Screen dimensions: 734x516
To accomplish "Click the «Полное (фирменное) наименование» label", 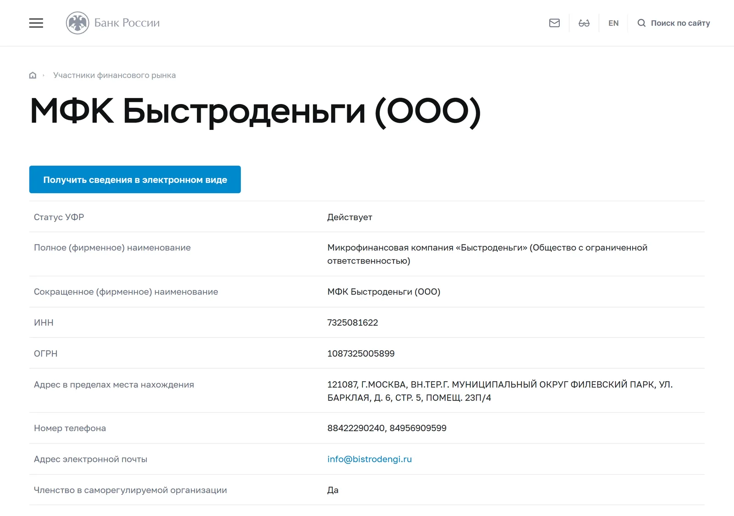I will pyautogui.click(x=112, y=248).
